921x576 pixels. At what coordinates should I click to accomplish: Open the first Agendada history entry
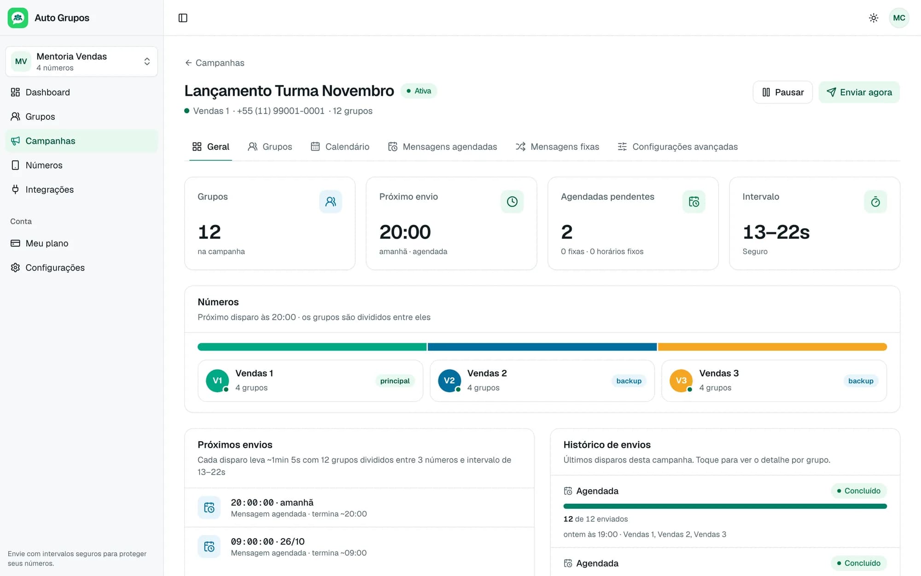pos(725,511)
